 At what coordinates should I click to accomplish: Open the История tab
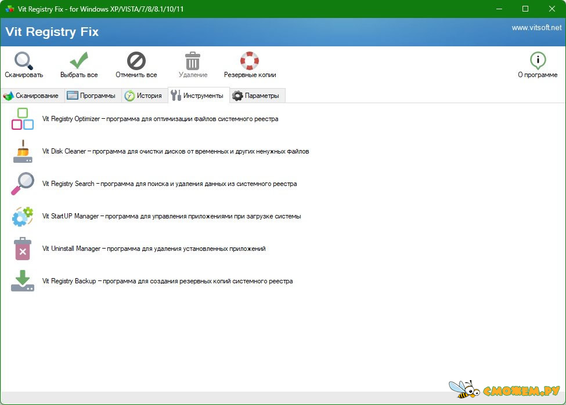143,96
